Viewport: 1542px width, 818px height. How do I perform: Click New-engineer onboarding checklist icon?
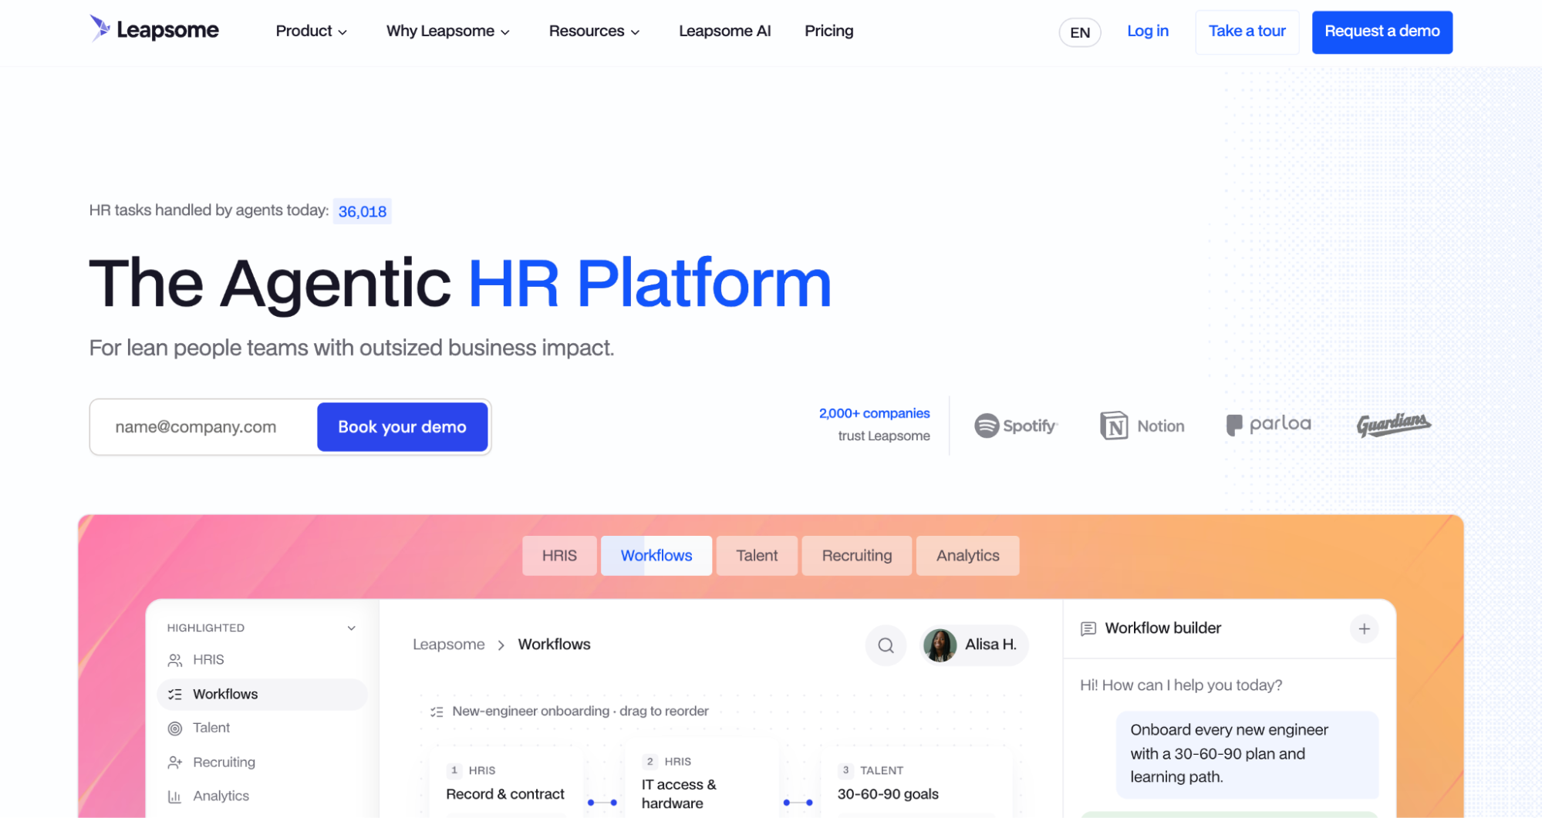pos(437,712)
